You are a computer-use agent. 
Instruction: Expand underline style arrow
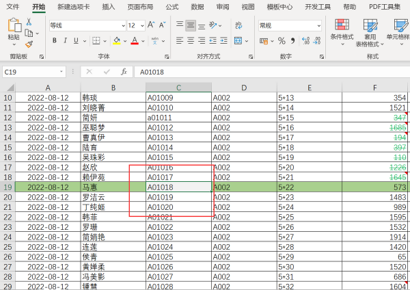coord(85,41)
